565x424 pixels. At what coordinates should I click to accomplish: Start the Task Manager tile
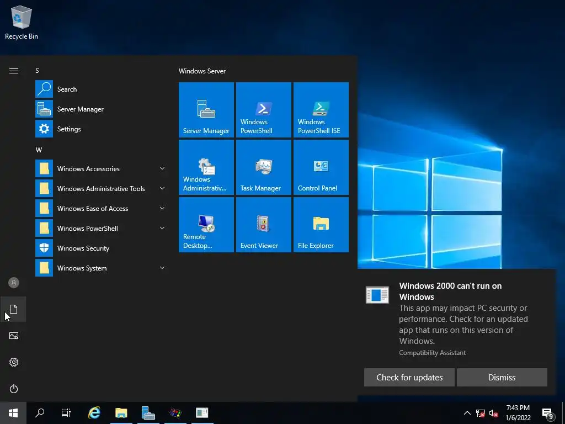point(263,167)
